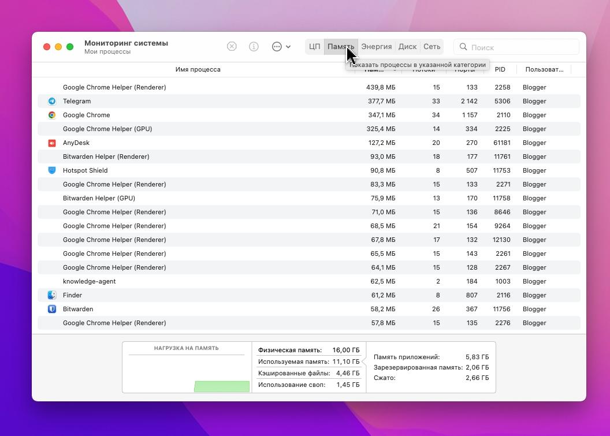
Task: Click the Finder icon in the process list
Action: 52,295
